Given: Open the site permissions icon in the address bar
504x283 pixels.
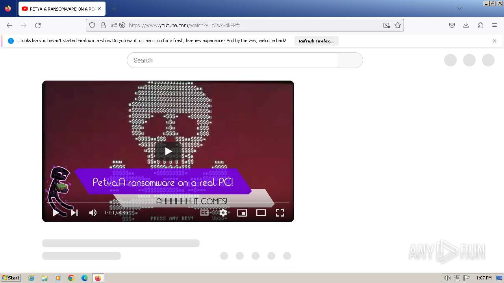Looking at the screenshot, I should (x=114, y=25).
